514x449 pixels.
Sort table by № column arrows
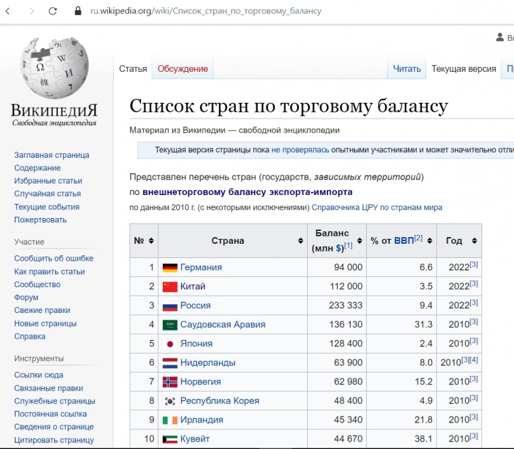click(151, 240)
